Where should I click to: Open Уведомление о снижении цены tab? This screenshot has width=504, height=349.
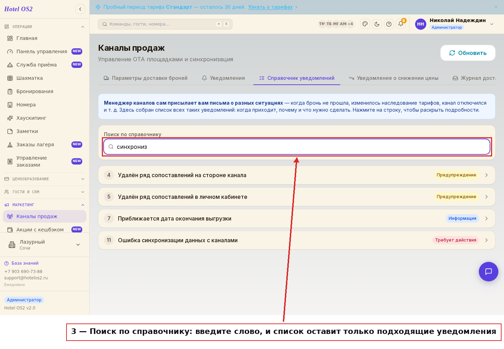point(393,78)
